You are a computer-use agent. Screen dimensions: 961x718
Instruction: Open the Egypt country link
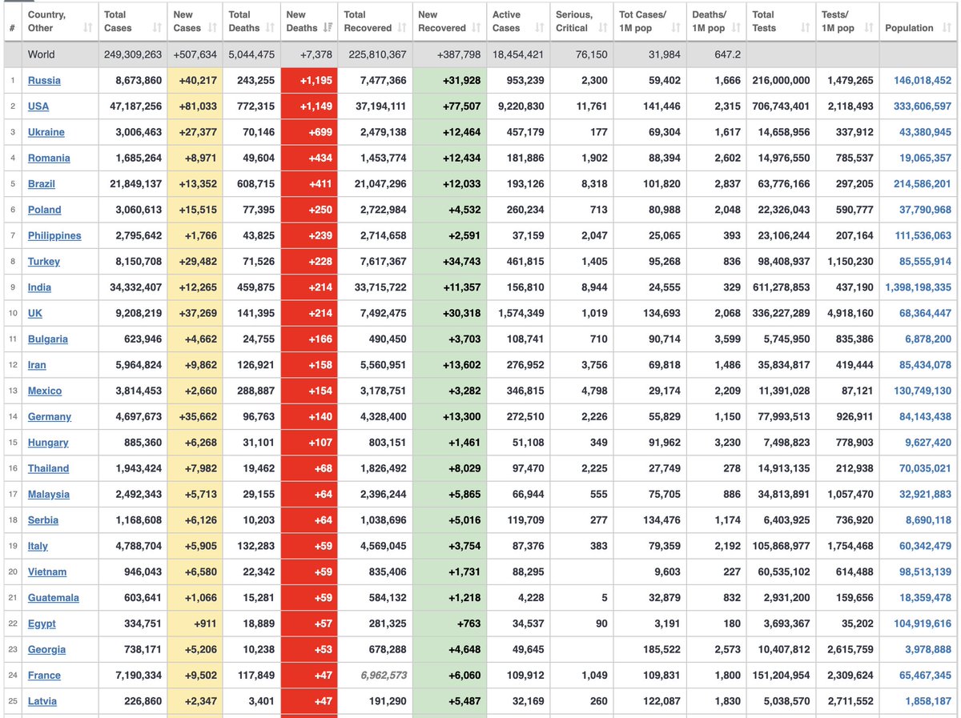42,624
